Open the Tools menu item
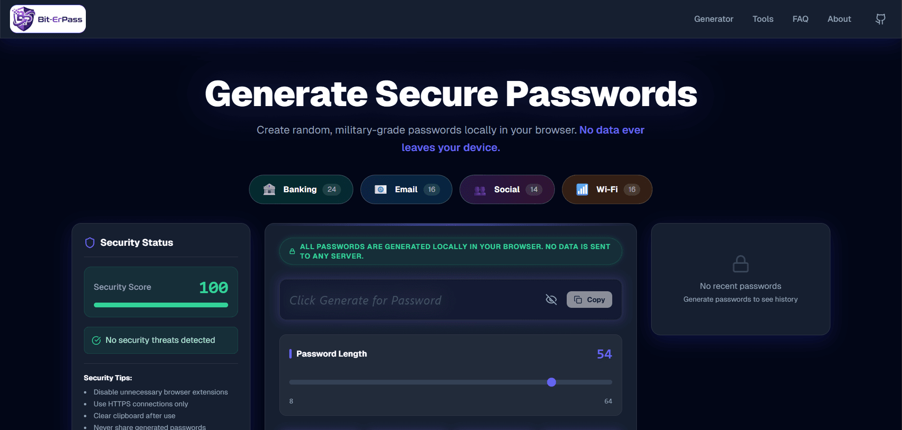 click(x=763, y=19)
